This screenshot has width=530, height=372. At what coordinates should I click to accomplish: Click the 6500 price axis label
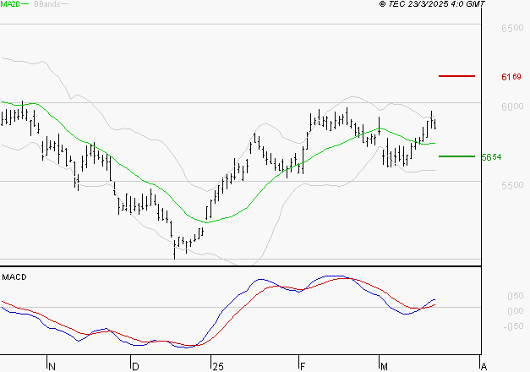click(512, 28)
